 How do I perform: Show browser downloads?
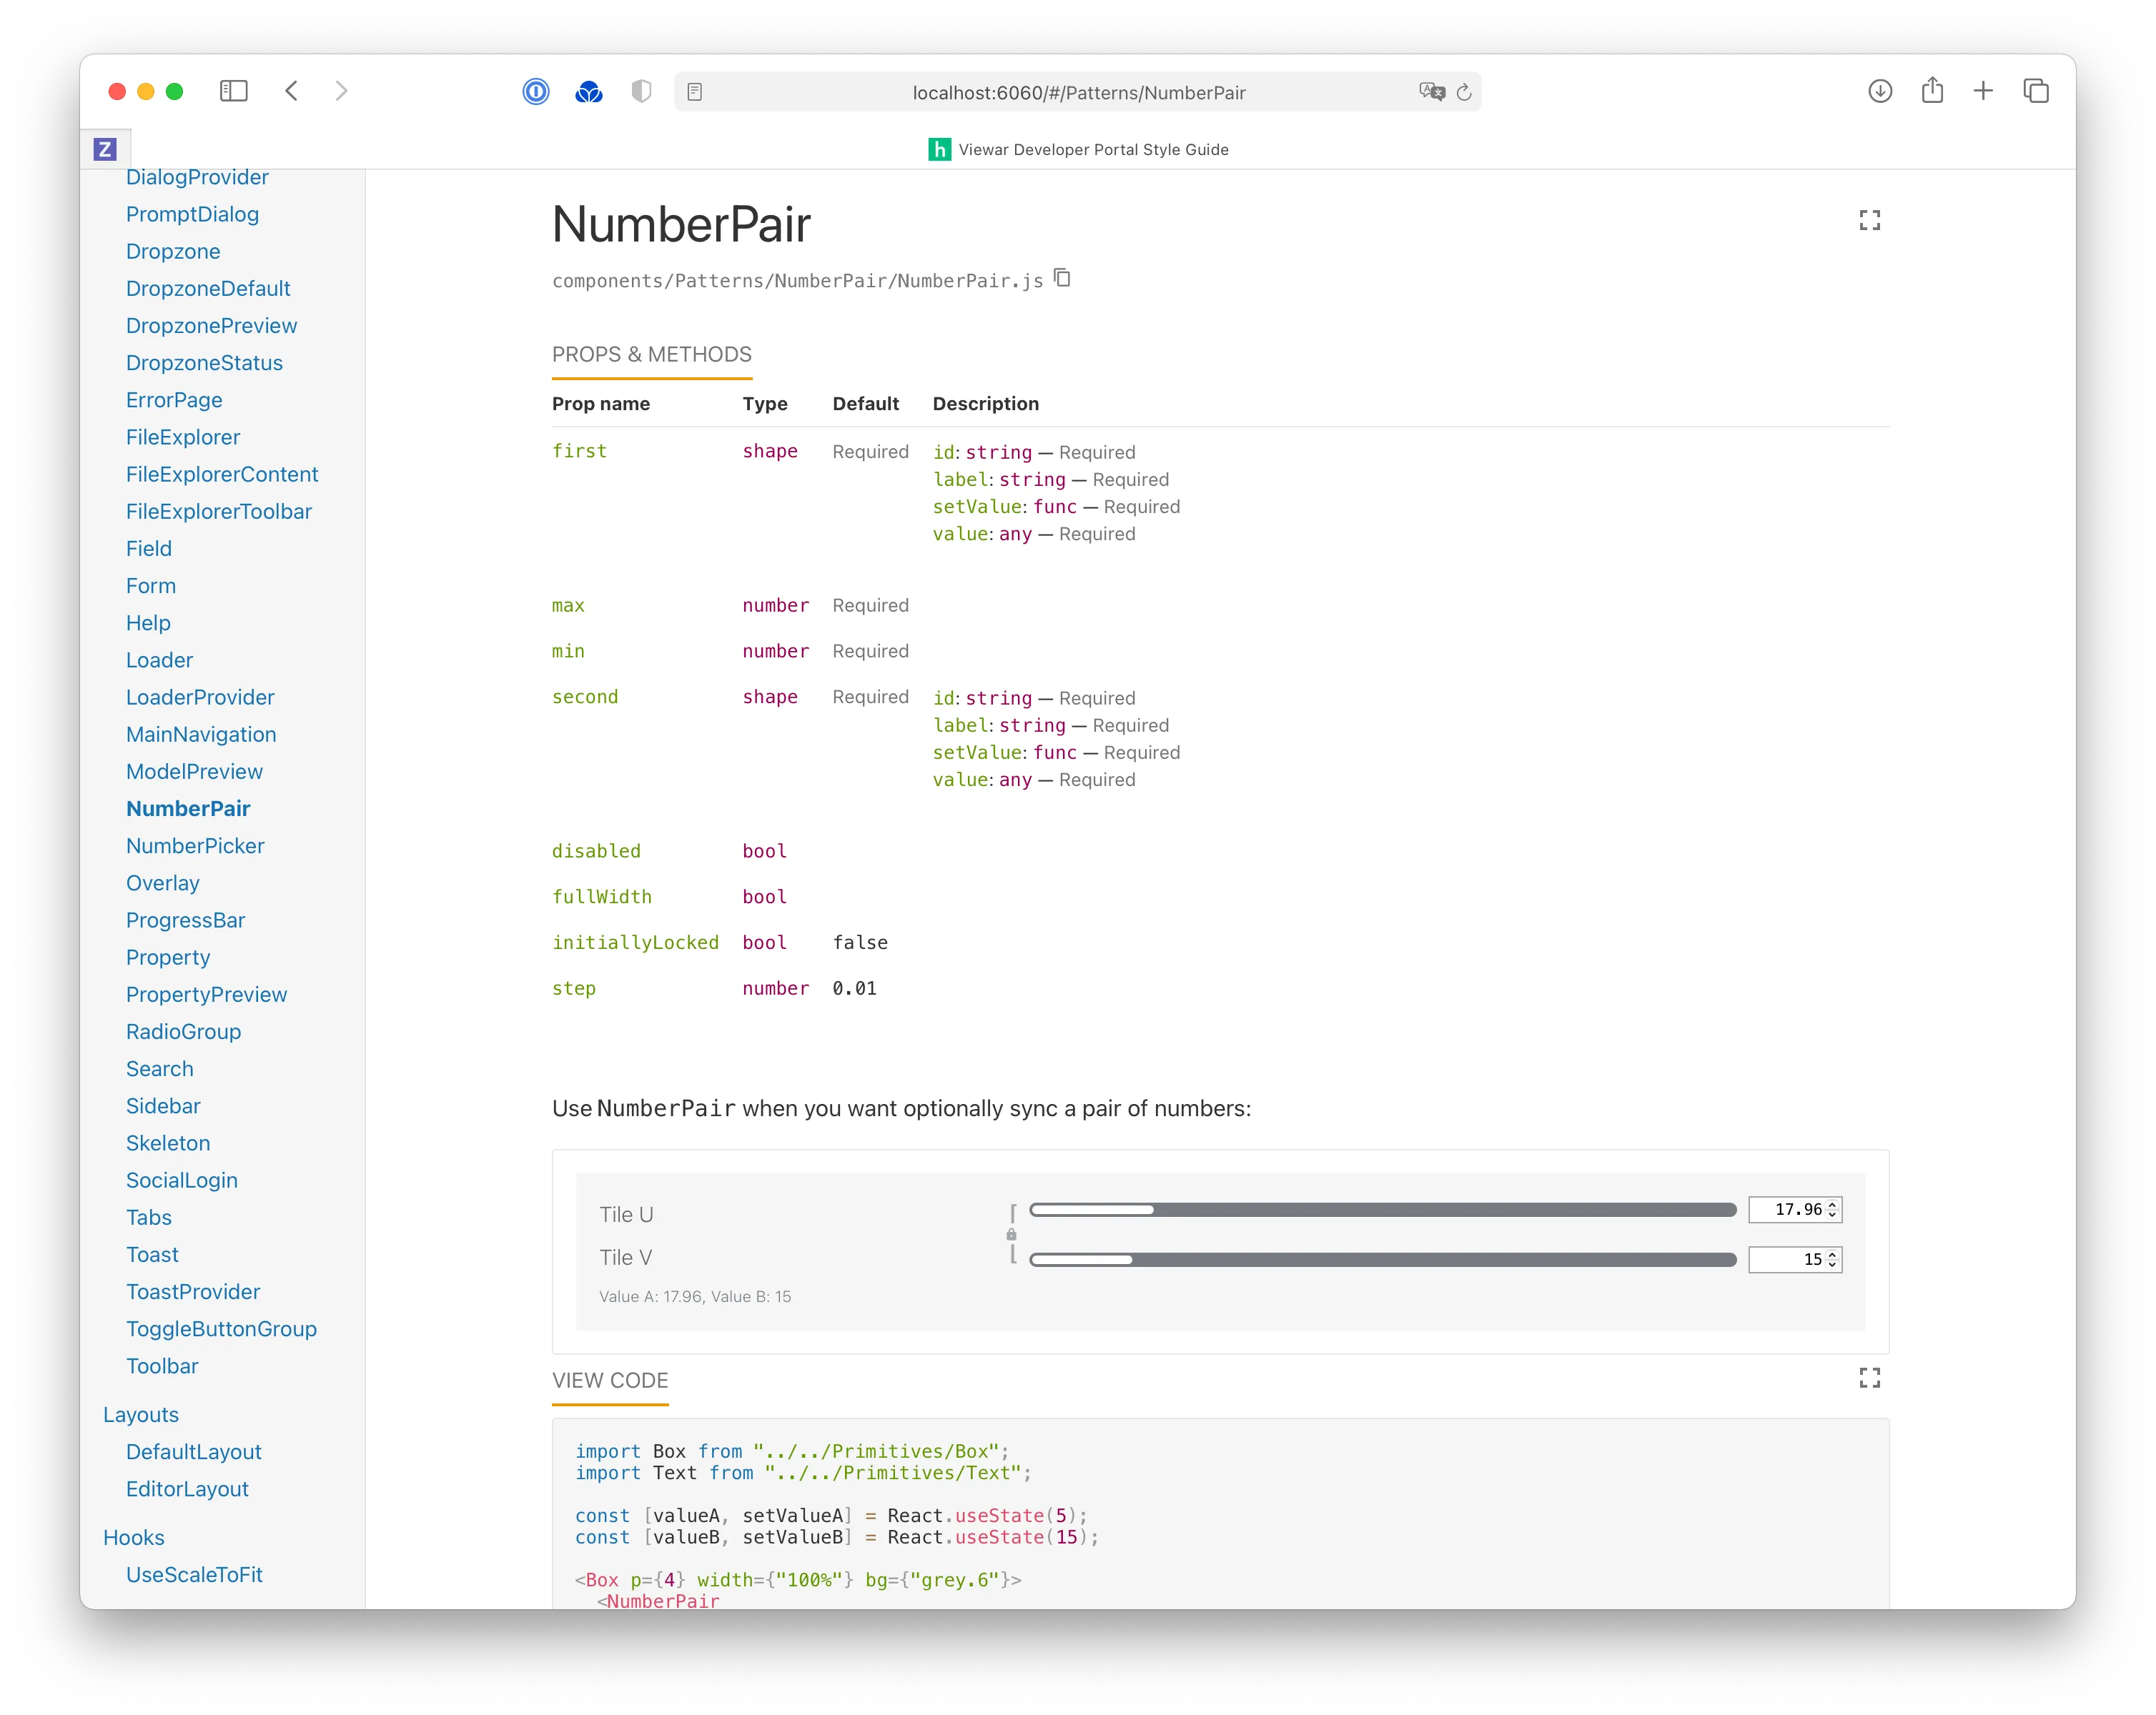pos(1880,91)
